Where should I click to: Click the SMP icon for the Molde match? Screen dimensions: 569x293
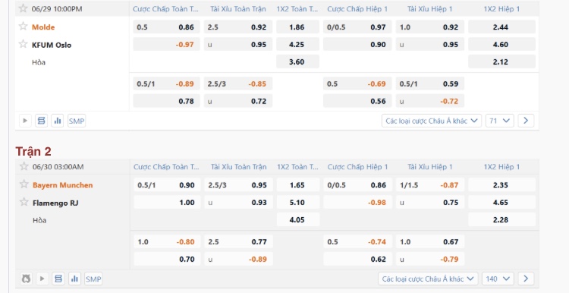[x=76, y=121]
